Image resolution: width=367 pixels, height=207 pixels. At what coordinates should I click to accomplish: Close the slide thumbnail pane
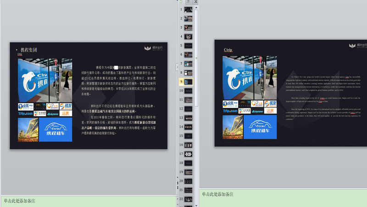point(196,2)
